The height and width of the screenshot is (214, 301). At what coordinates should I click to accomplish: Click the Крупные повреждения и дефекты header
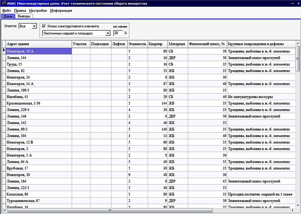261,44
